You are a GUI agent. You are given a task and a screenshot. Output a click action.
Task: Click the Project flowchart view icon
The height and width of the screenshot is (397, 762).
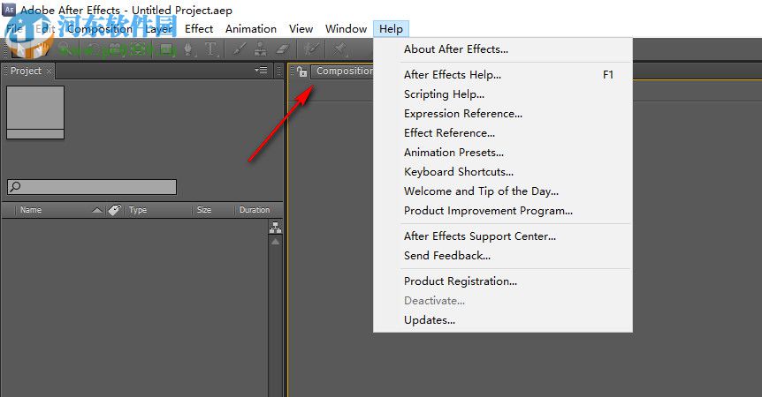coord(275,228)
